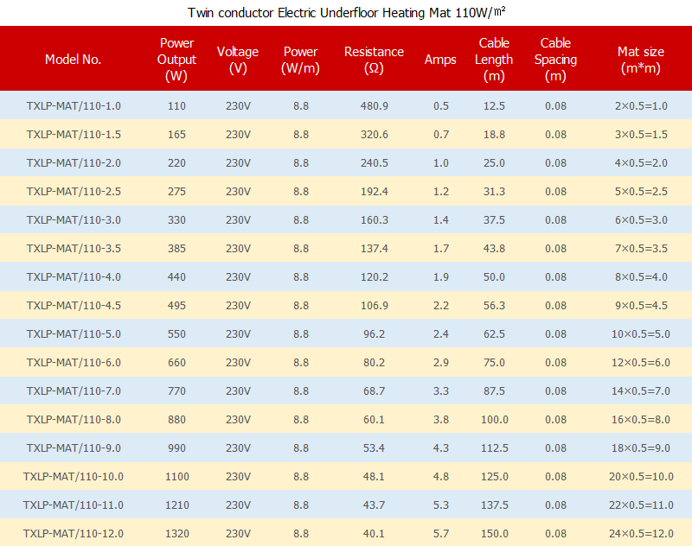Click resistance value 40.1
The height and width of the screenshot is (546, 692).
374,533
